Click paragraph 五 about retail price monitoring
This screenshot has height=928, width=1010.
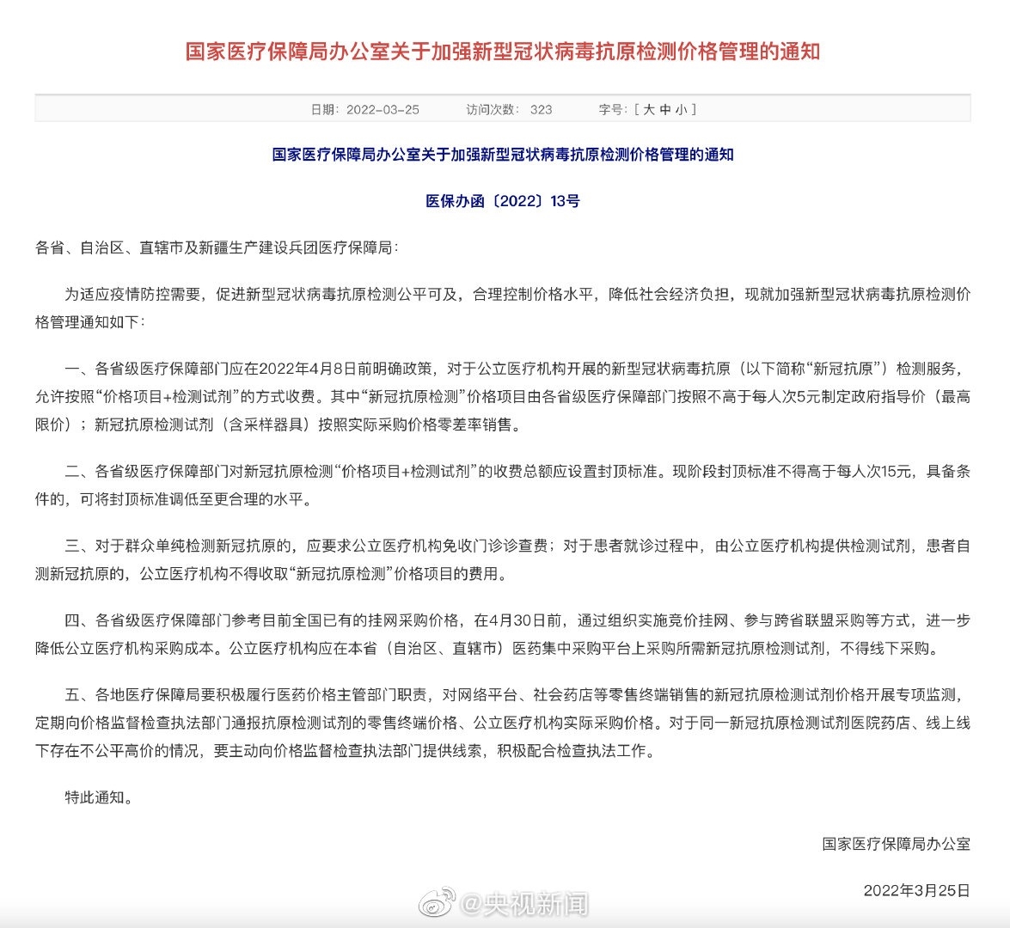[x=503, y=723]
